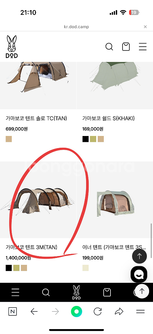The height and width of the screenshot is (334, 153).
Task: Open the shopping bag in header
Action: coord(126,47)
